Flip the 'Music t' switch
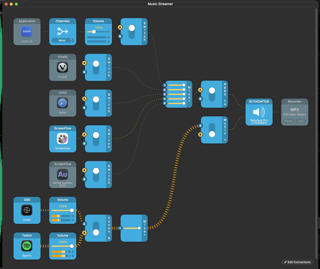 [212, 130]
